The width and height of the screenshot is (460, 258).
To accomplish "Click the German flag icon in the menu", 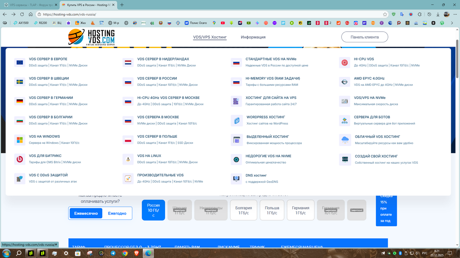I will pyautogui.click(x=20, y=101).
